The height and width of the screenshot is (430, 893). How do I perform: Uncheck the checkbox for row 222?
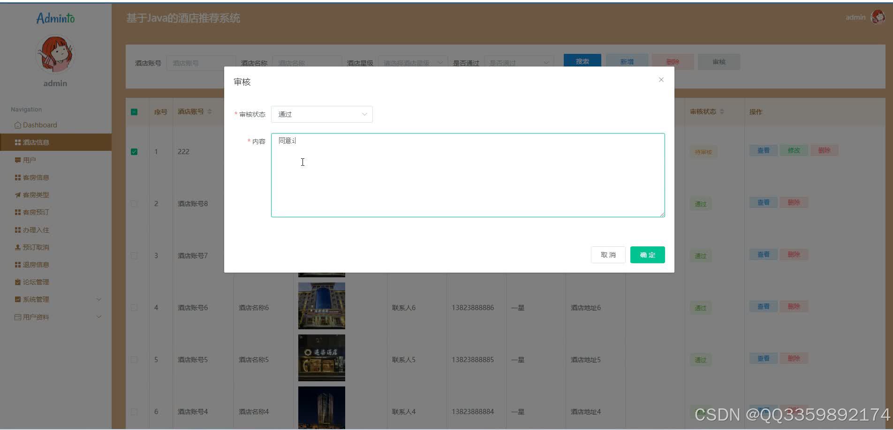134,152
